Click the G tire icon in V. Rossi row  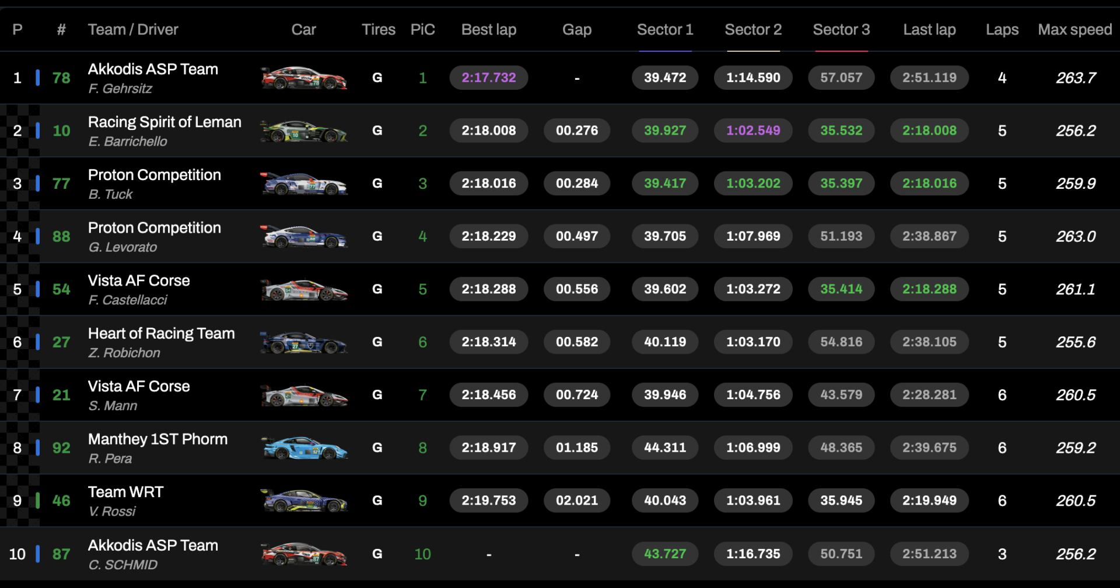click(x=377, y=501)
